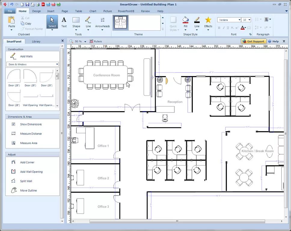Select the Measure Area tool
This screenshot has width=291, height=231.
tap(24, 143)
